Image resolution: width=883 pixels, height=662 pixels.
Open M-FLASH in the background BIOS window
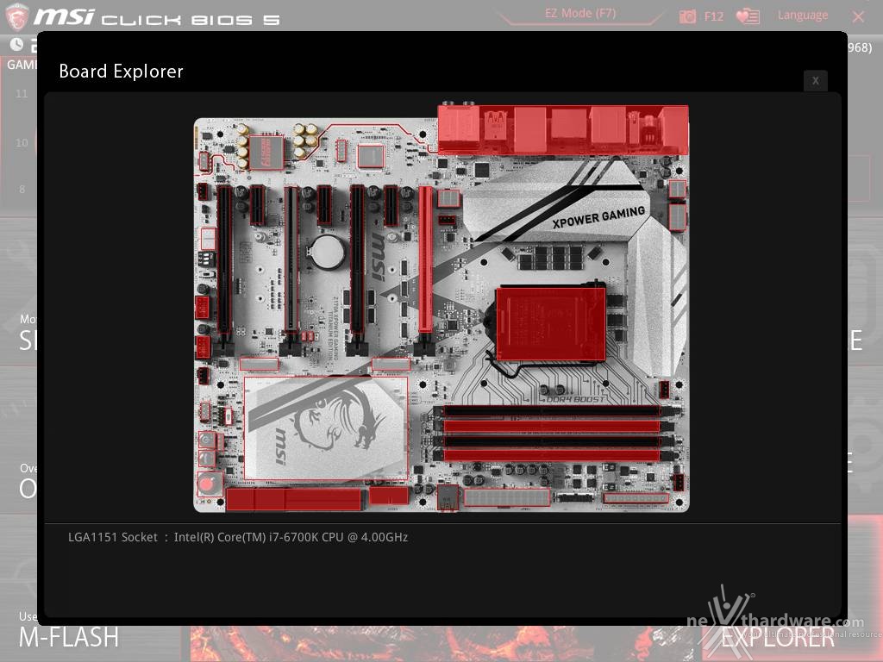click(x=69, y=637)
